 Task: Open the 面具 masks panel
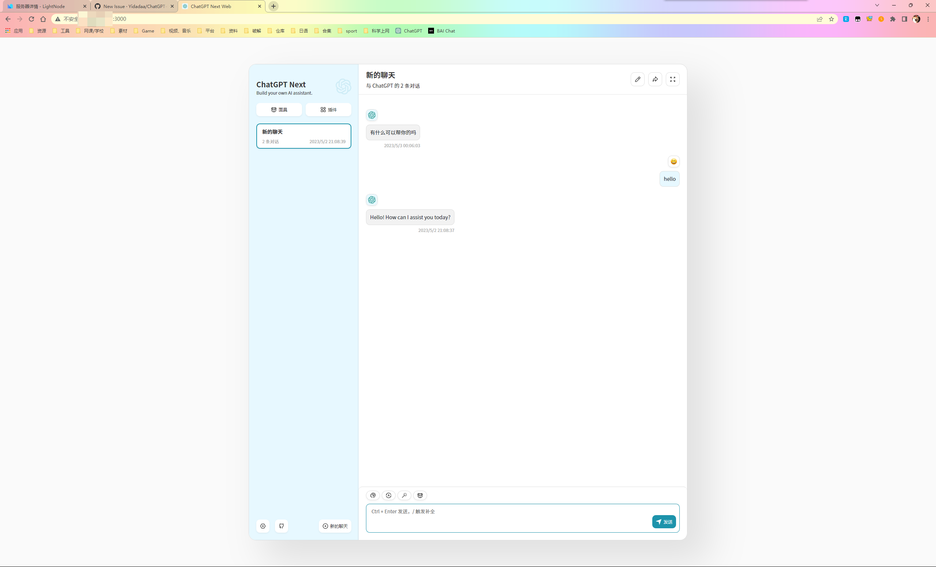pos(279,110)
